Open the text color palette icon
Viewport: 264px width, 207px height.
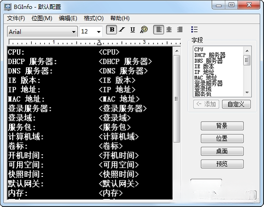tap(144, 30)
